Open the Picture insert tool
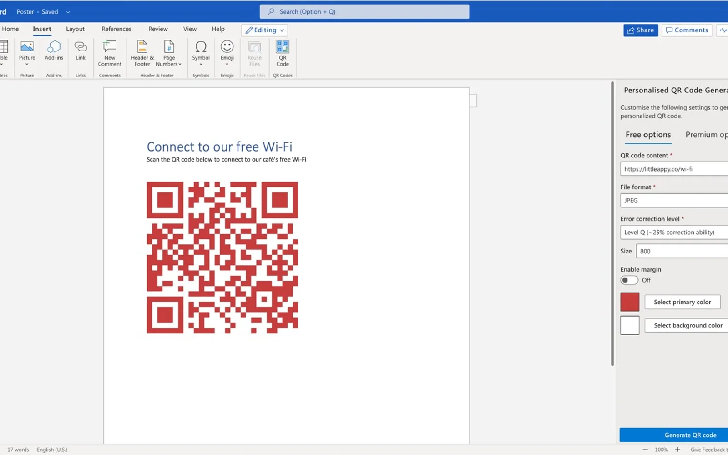Viewport: 728px width, 455px height. click(x=27, y=53)
